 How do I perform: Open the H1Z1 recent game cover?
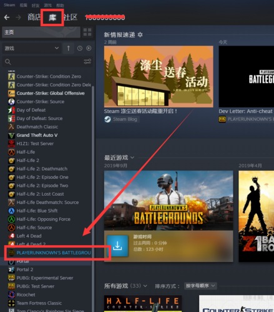click(x=257, y=216)
